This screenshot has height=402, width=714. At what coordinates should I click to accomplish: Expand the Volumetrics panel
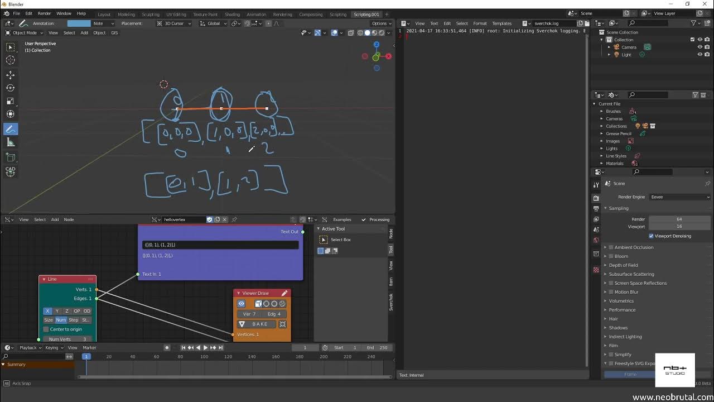(605, 301)
